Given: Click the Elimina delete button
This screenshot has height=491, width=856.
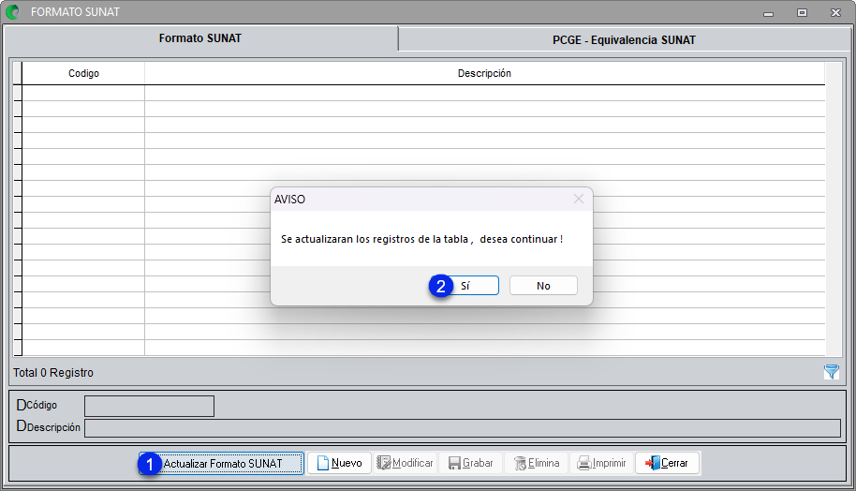Looking at the screenshot, I should click(536, 463).
